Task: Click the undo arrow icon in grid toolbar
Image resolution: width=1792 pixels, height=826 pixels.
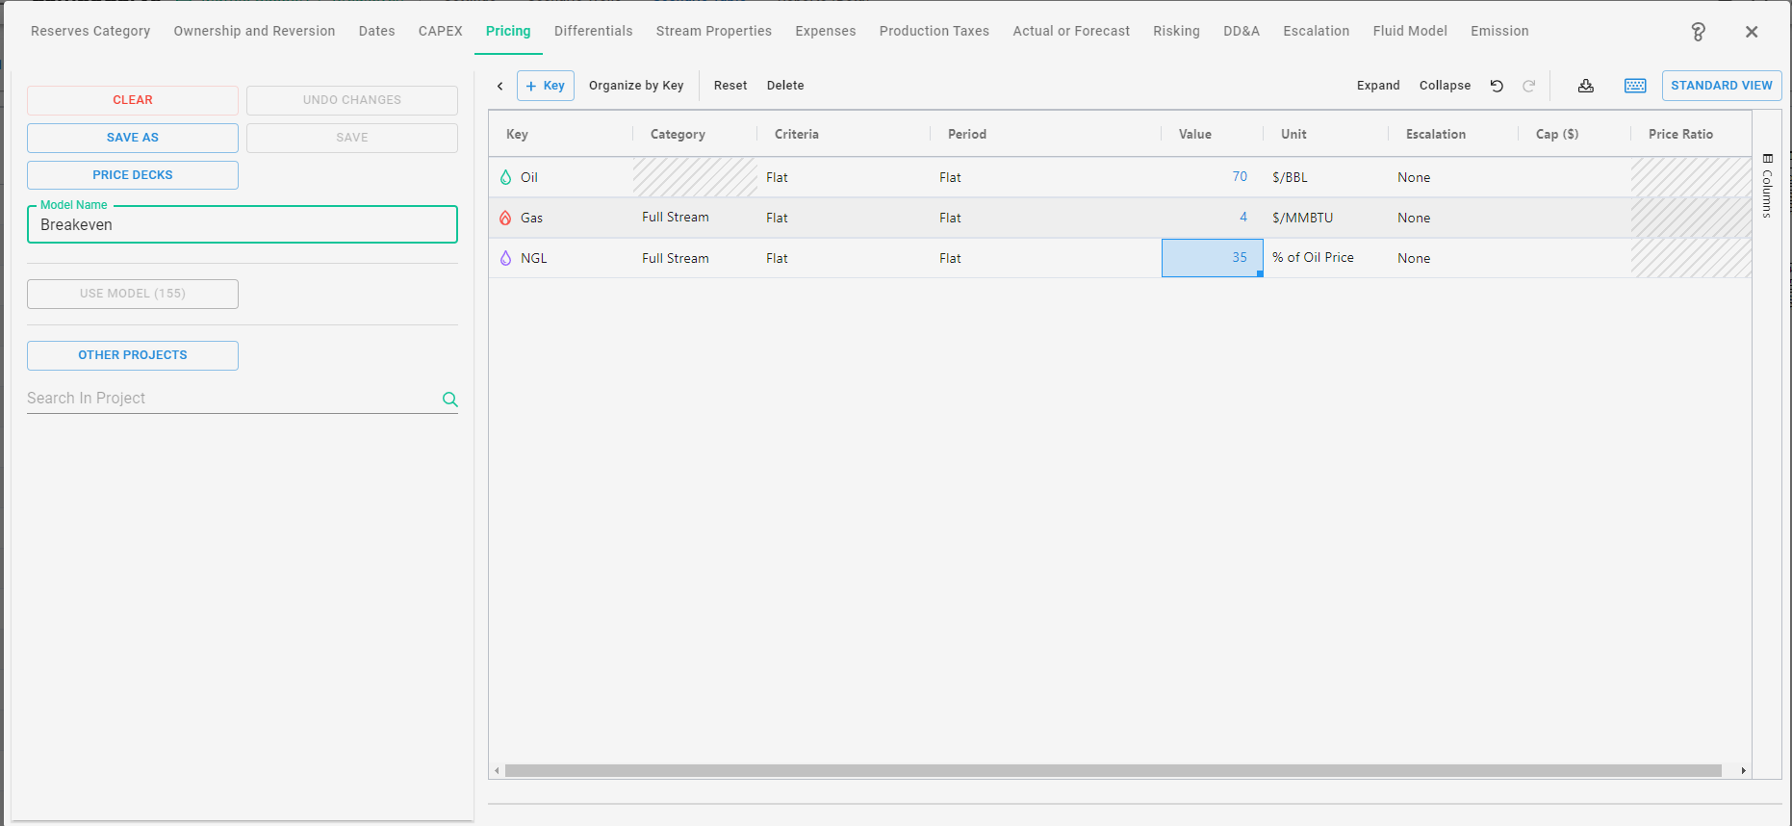Action: coord(1497,86)
